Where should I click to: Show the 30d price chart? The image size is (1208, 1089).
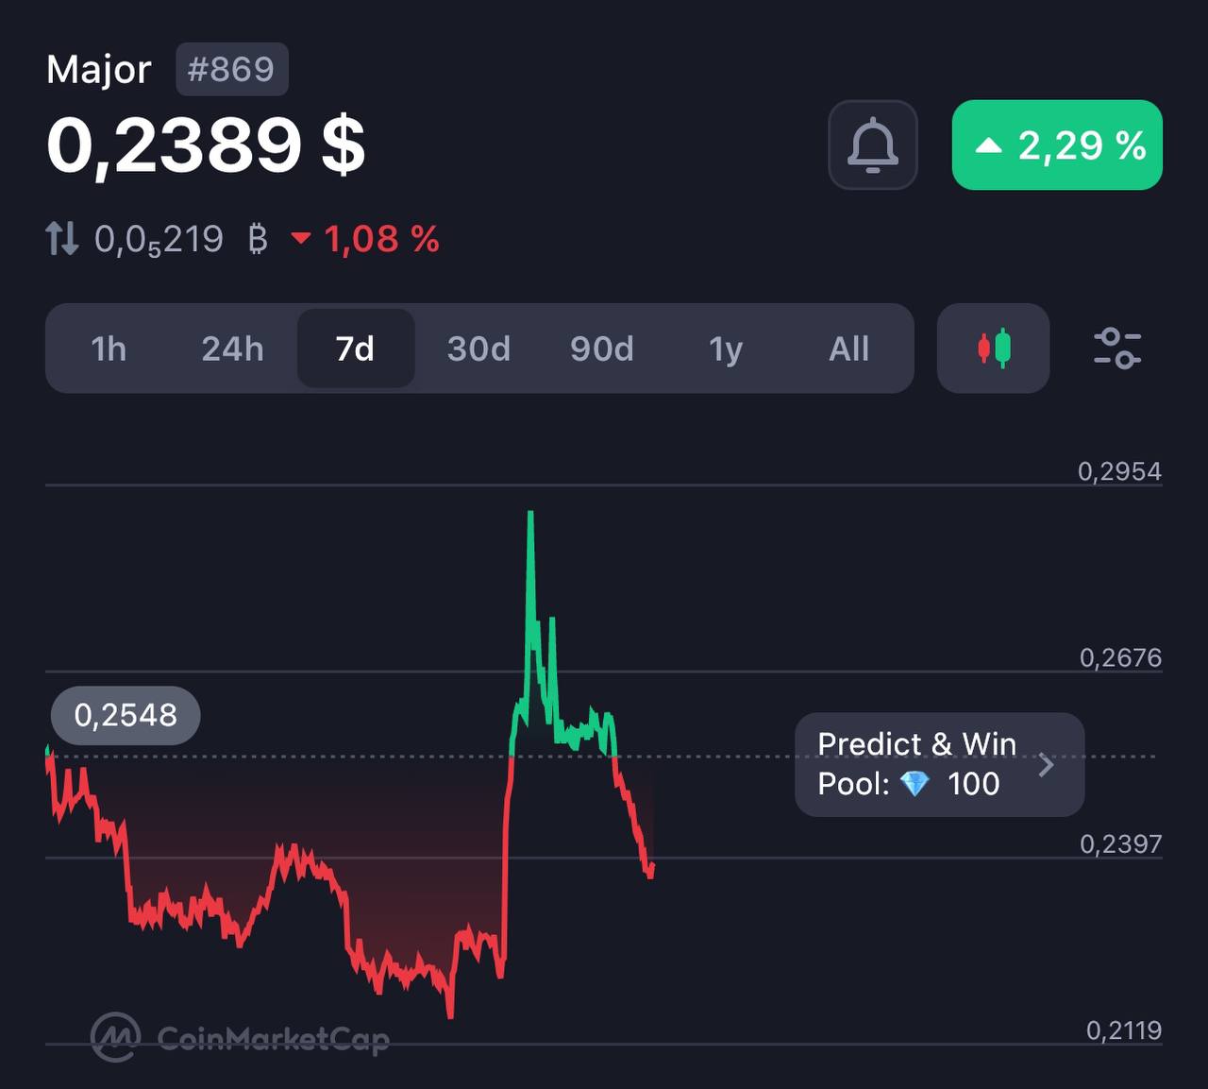pos(478,349)
